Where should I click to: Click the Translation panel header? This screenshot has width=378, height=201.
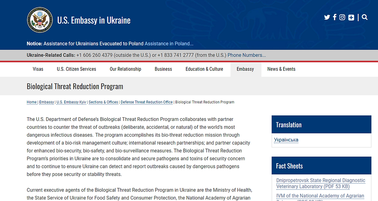coord(321,124)
